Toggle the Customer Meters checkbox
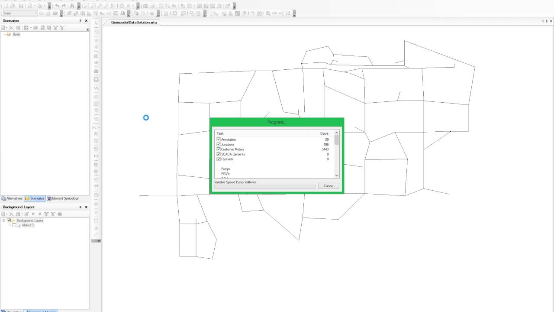The width and height of the screenshot is (554, 312). pyautogui.click(x=219, y=149)
